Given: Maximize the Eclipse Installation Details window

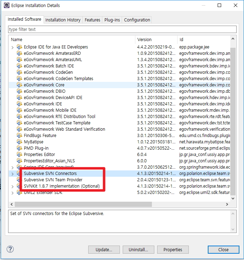Looking at the screenshot, I should (x=219, y=5).
